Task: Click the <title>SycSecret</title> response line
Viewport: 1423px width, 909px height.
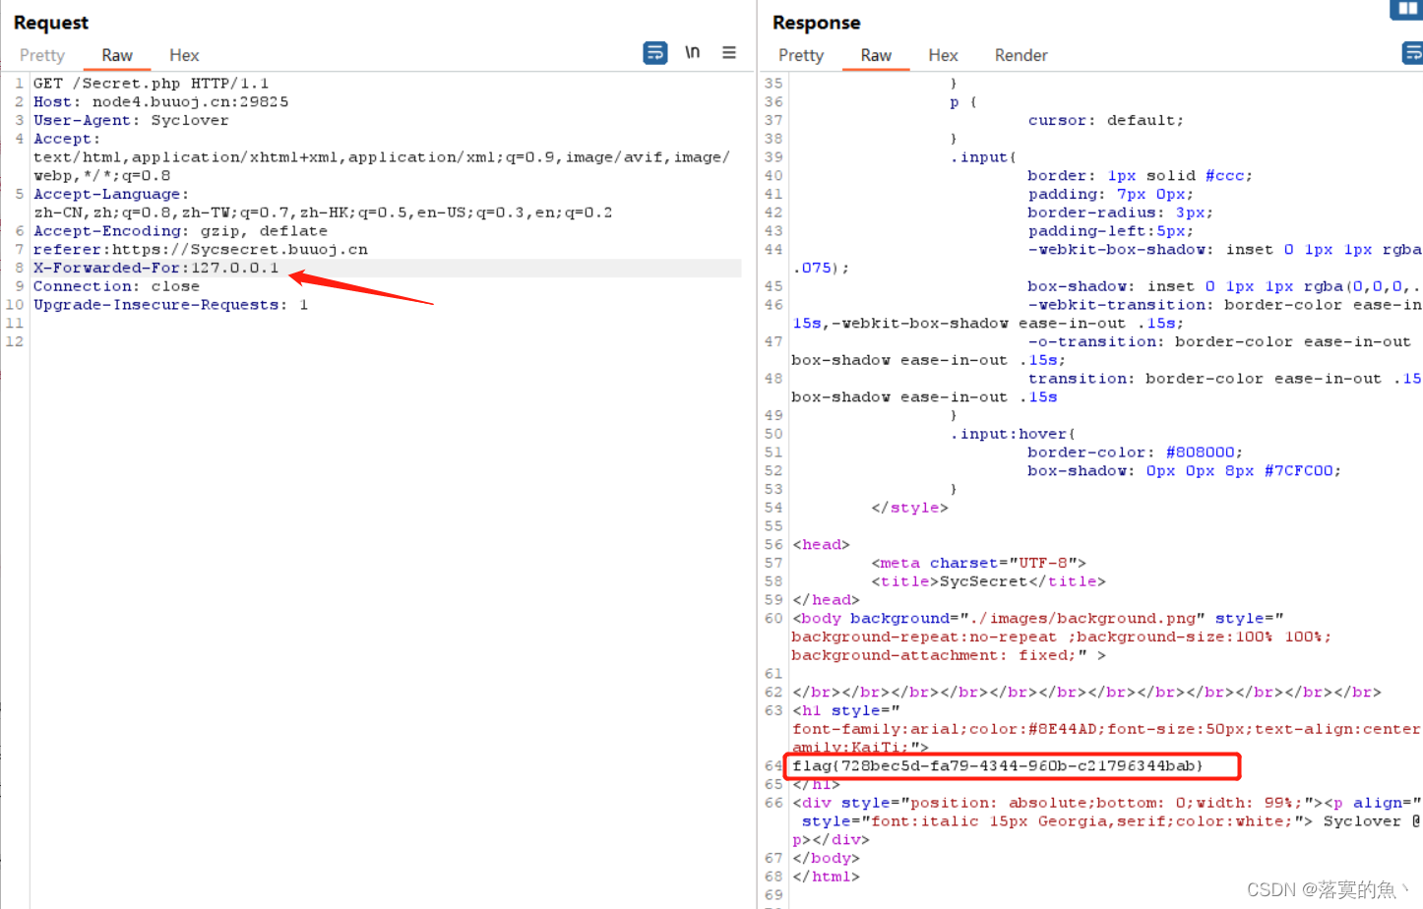Action: pyautogui.click(x=988, y=582)
